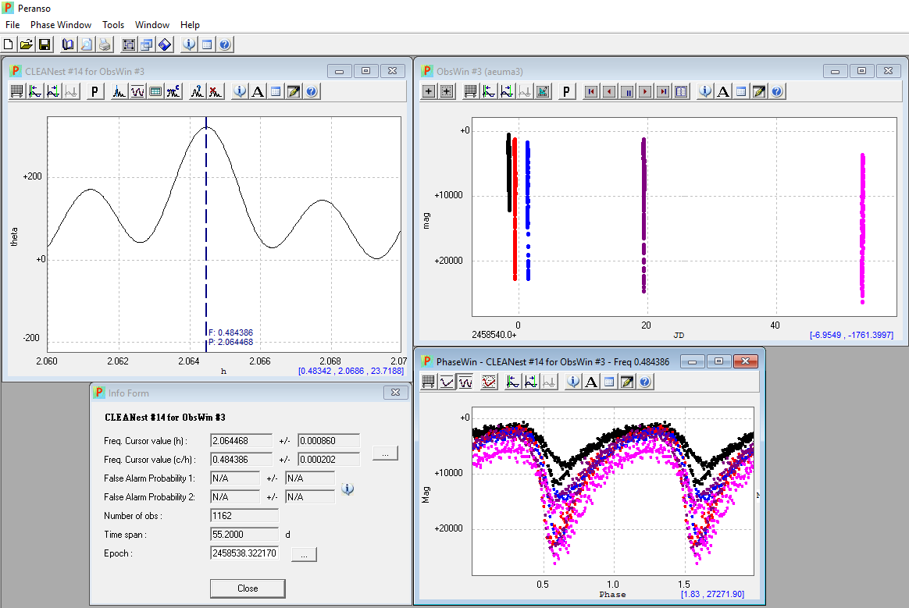Image resolution: width=909 pixels, height=608 pixels.
Task: Open the Phase Window menu
Action: pyautogui.click(x=61, y=25)
